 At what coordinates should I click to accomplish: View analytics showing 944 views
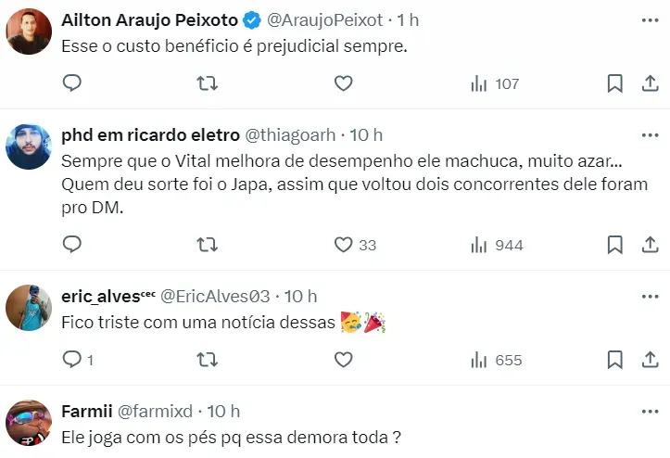point(497,245)
